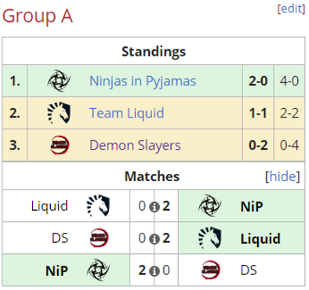
Task: Click the NiP logo in the third match row
Action: (x=98, y=270)
